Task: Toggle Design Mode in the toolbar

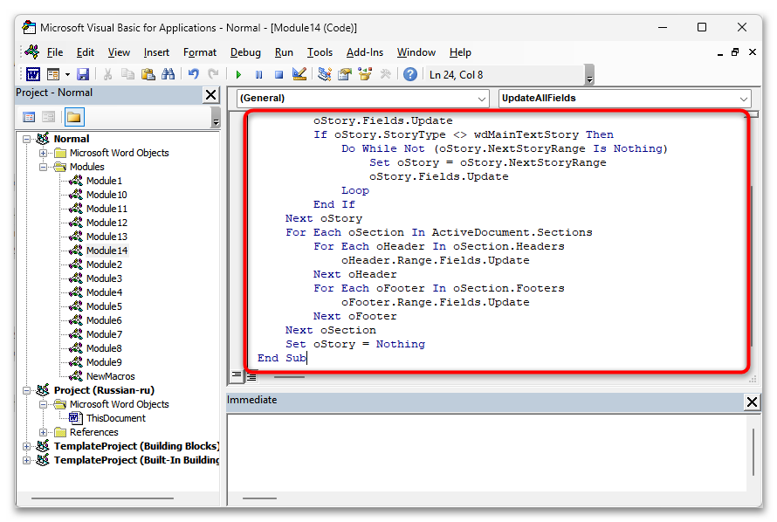Action: tap(299, 75)
